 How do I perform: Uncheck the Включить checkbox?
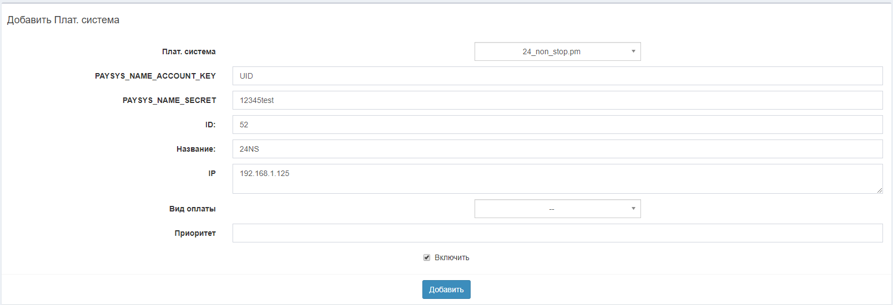pos(427,257)
